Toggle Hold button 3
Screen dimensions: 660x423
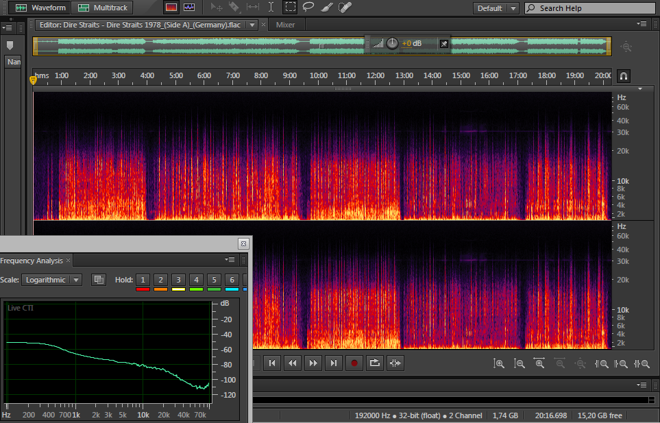pyautogui.click(x=178, y=280)
